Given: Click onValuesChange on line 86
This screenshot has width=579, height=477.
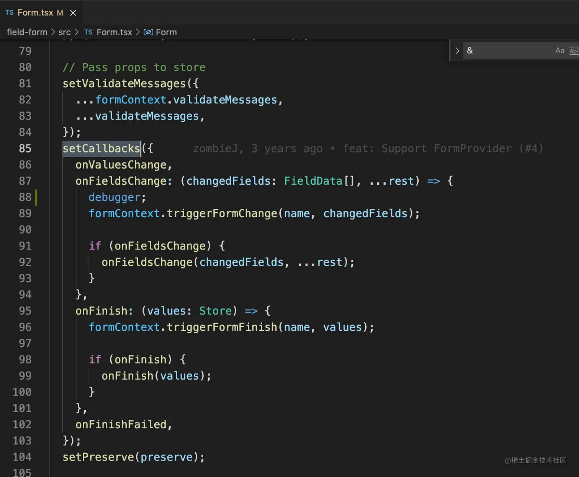Looking at the screenshot, I should tap(121, 165).
